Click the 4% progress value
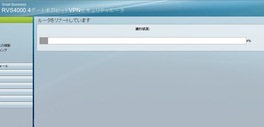The width and height of the screenshot is (264, 127). click(249, 41)
